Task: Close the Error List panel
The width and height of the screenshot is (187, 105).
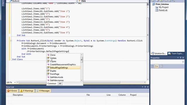Action: pos(148,87)
